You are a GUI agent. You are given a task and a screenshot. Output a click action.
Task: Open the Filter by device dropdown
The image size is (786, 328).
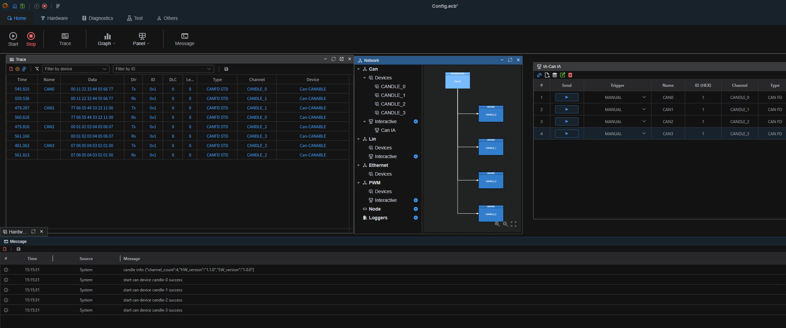pyautogui.click(x=76, y=69)
